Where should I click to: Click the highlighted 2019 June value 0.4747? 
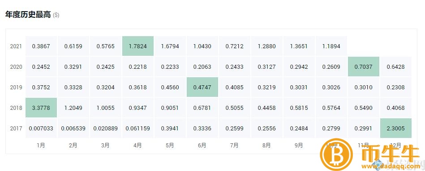coord(202,87)
